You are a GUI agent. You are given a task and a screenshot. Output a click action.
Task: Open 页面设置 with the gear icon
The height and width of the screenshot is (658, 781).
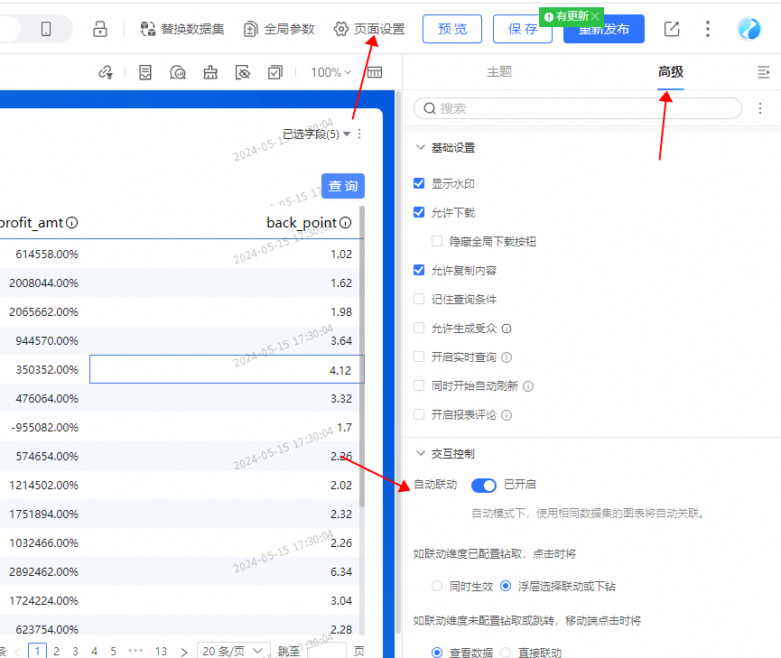[369, 29]
